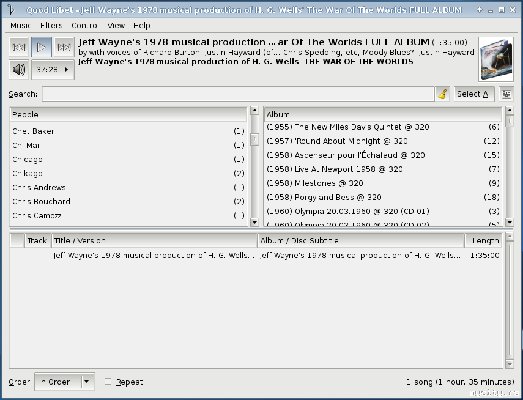Screen dimensions: 523x400
Task: Select the Jeff Wayne's 1978 song row
Action: (256, 256)
